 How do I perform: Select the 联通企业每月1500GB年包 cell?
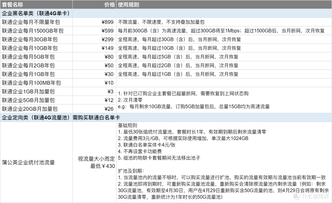point(36,31)
